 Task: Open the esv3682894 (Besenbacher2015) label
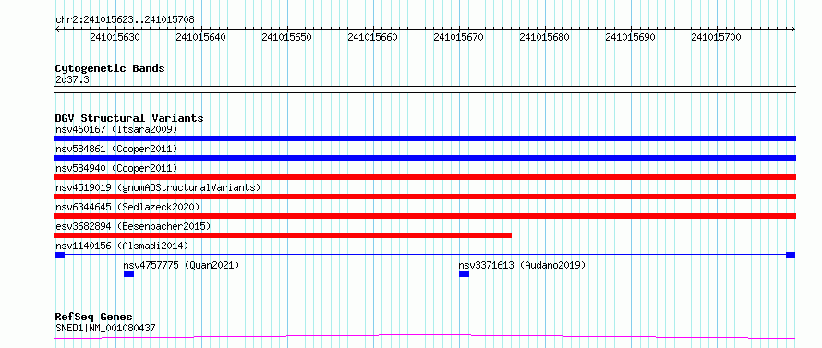click(133, 226)
